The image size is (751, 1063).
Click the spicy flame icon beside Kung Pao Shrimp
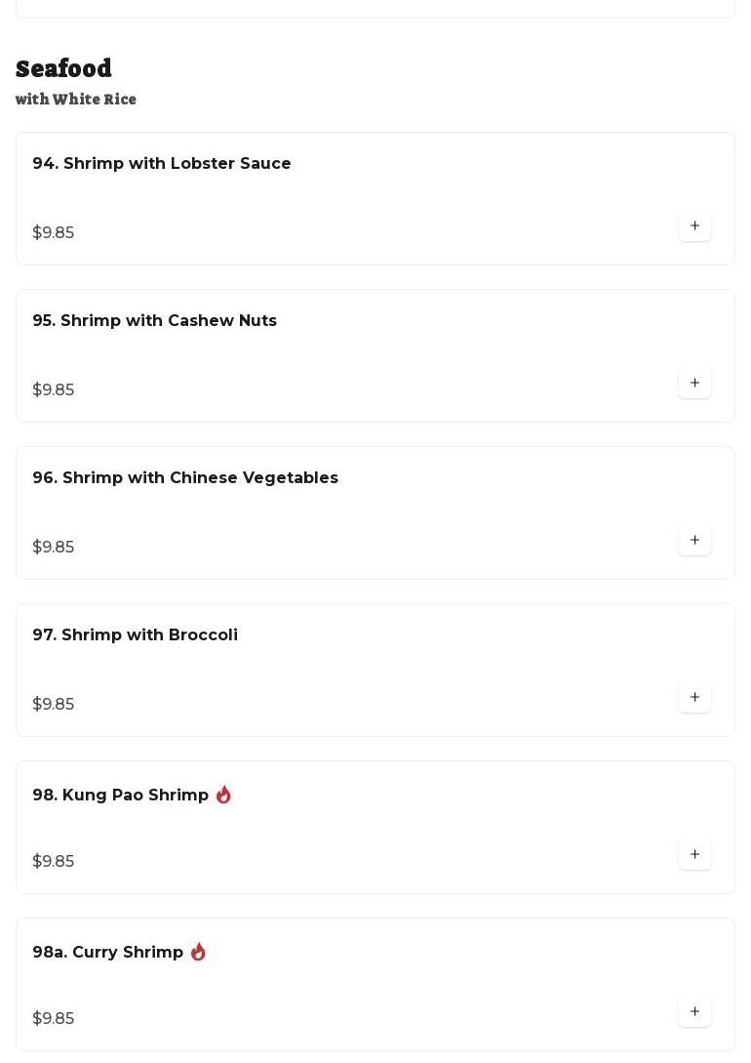point(223,795)
